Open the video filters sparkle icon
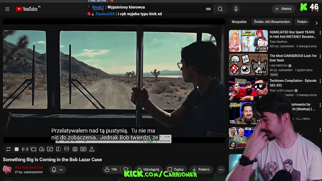The height and width of the screenshot is (181, 322). coord(50,149)
